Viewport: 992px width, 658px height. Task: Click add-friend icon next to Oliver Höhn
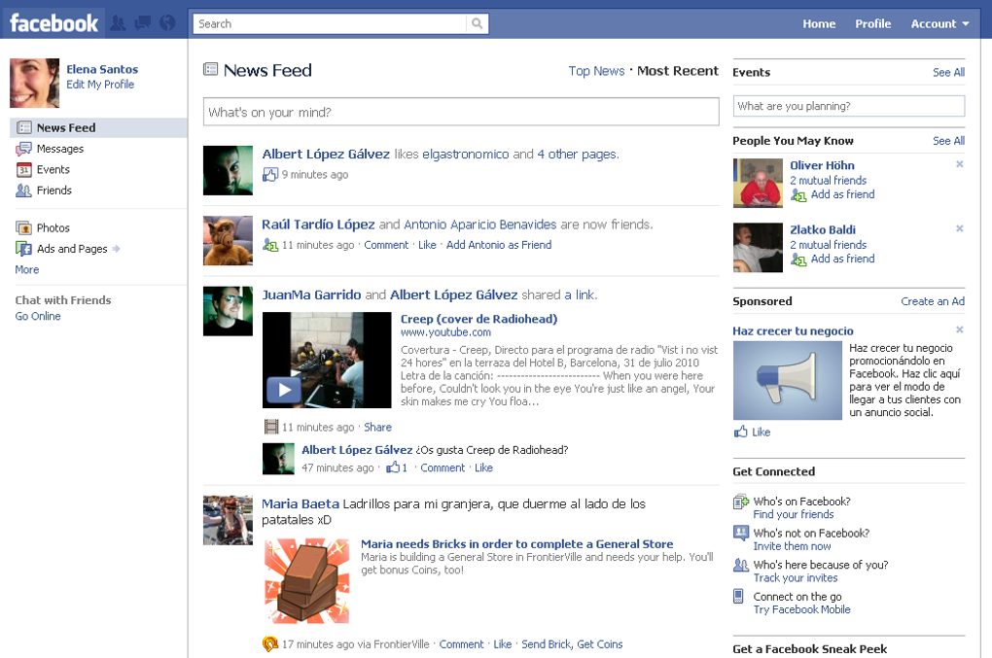point(798,195)
